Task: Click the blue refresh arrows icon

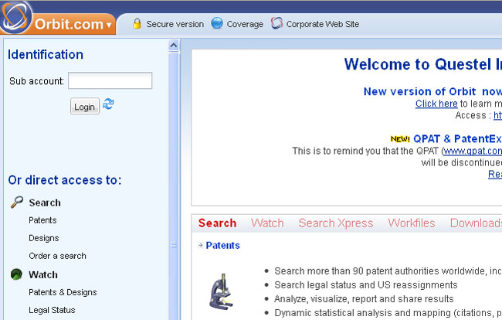Action: point(108,104)
